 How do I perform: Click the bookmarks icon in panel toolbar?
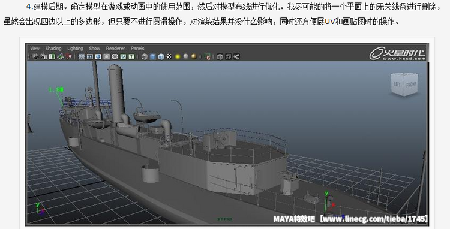click(52, 57)
